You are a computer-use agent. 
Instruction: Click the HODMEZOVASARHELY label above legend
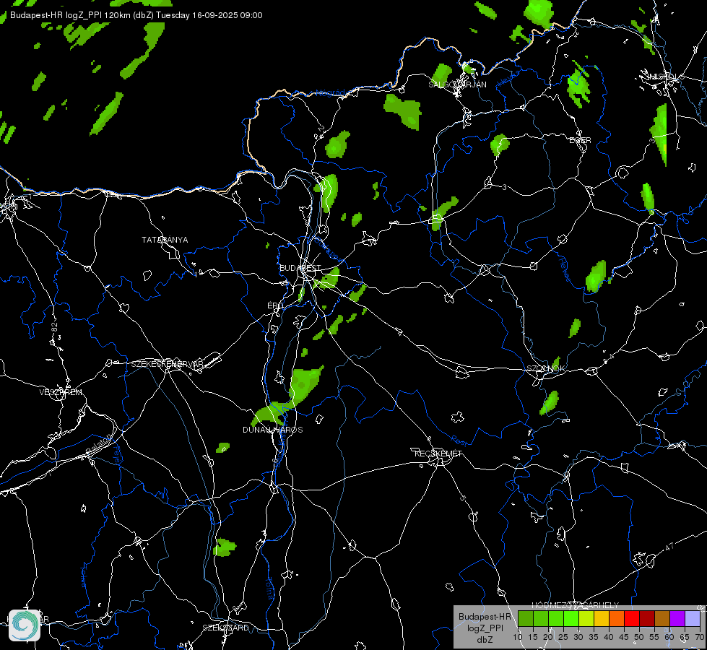[x=576, y=605]
